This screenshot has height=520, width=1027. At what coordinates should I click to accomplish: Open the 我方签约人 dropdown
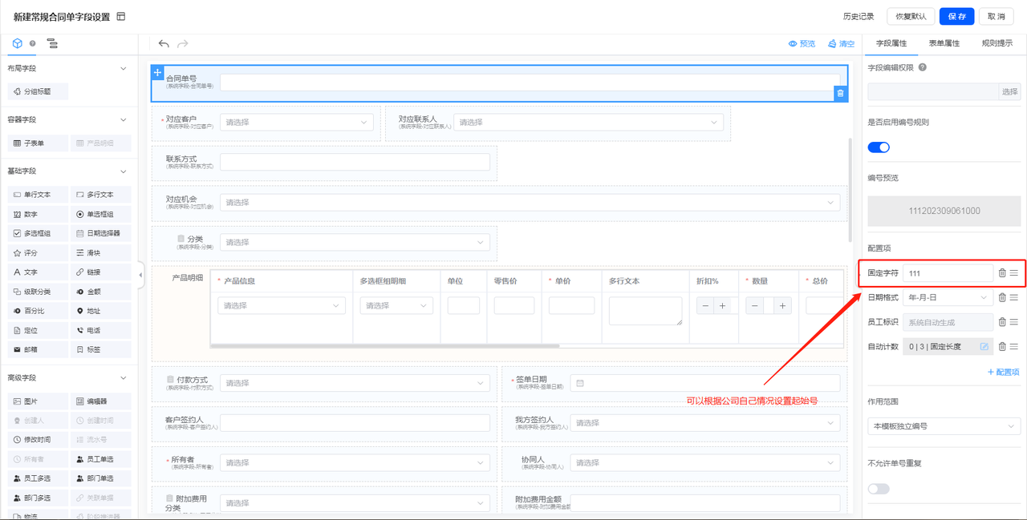[x=705, y=423]
